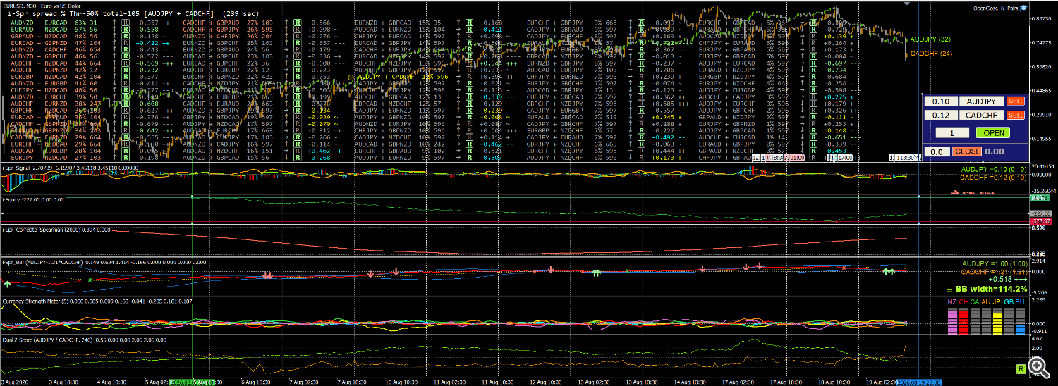This screenshot has width=1058, height=386.
Task: Click the -227.00 equity level price tag
Action: pos(1040,213)
